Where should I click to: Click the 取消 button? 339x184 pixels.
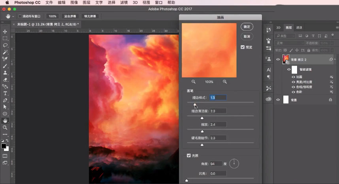[247, 37]
